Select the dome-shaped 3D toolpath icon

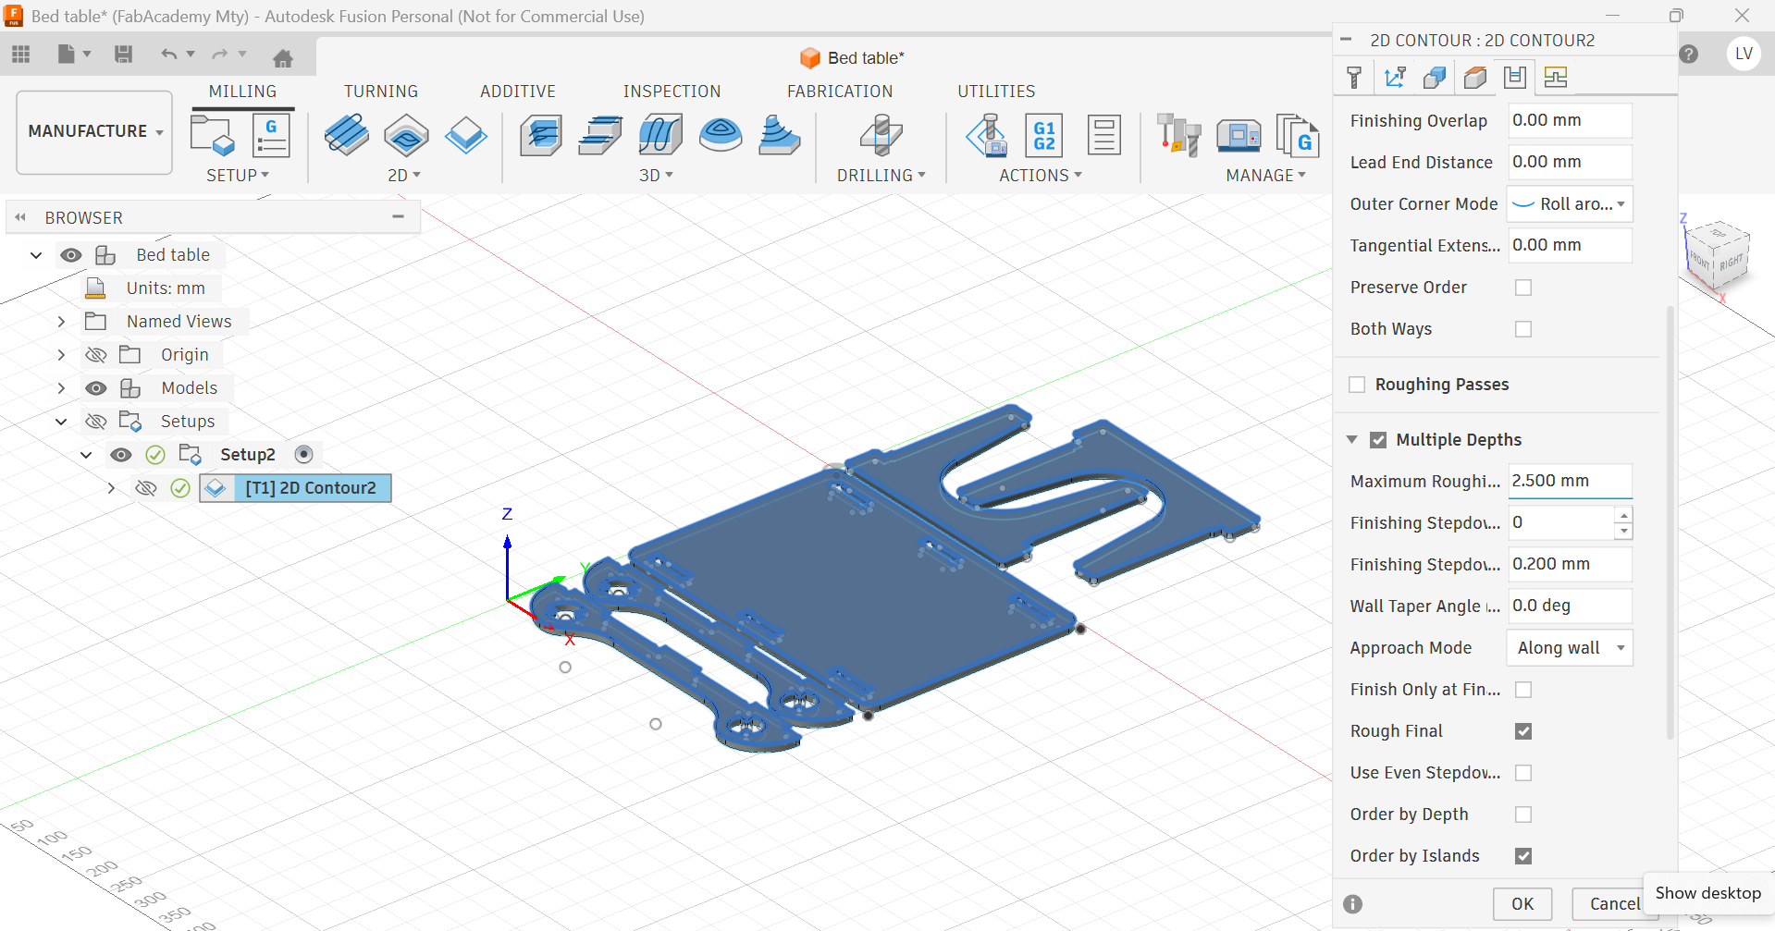pos(721,135)
